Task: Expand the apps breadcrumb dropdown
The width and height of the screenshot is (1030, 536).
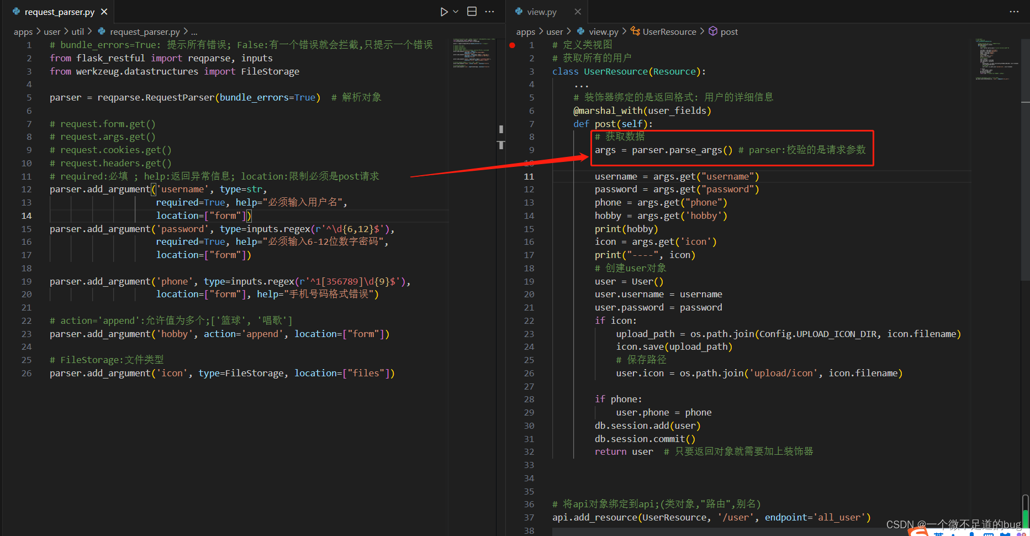Action: click(x=23, y=31)
